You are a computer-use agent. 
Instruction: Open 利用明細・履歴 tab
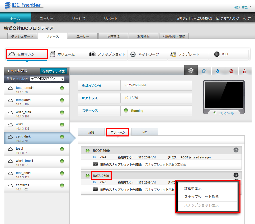coord(174,36)
